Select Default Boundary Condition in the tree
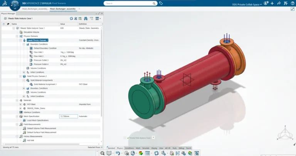 45,48
